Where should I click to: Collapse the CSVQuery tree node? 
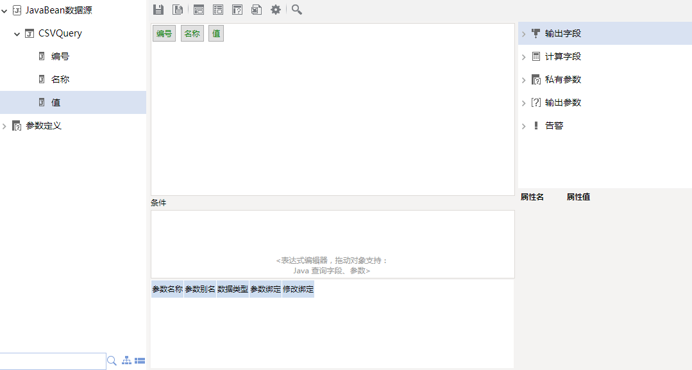point(17,33)
